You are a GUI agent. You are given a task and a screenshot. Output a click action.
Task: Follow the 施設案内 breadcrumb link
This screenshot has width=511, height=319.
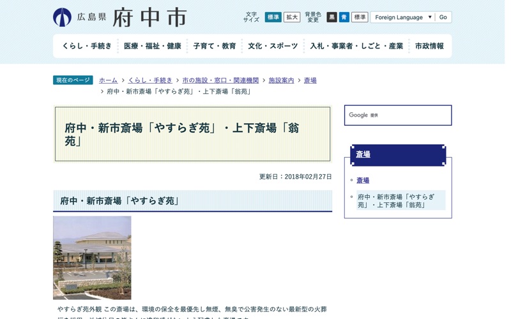click(x=281, y=80)
